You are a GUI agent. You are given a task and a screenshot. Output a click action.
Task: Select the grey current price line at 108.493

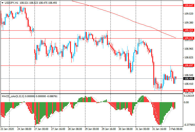92,78
